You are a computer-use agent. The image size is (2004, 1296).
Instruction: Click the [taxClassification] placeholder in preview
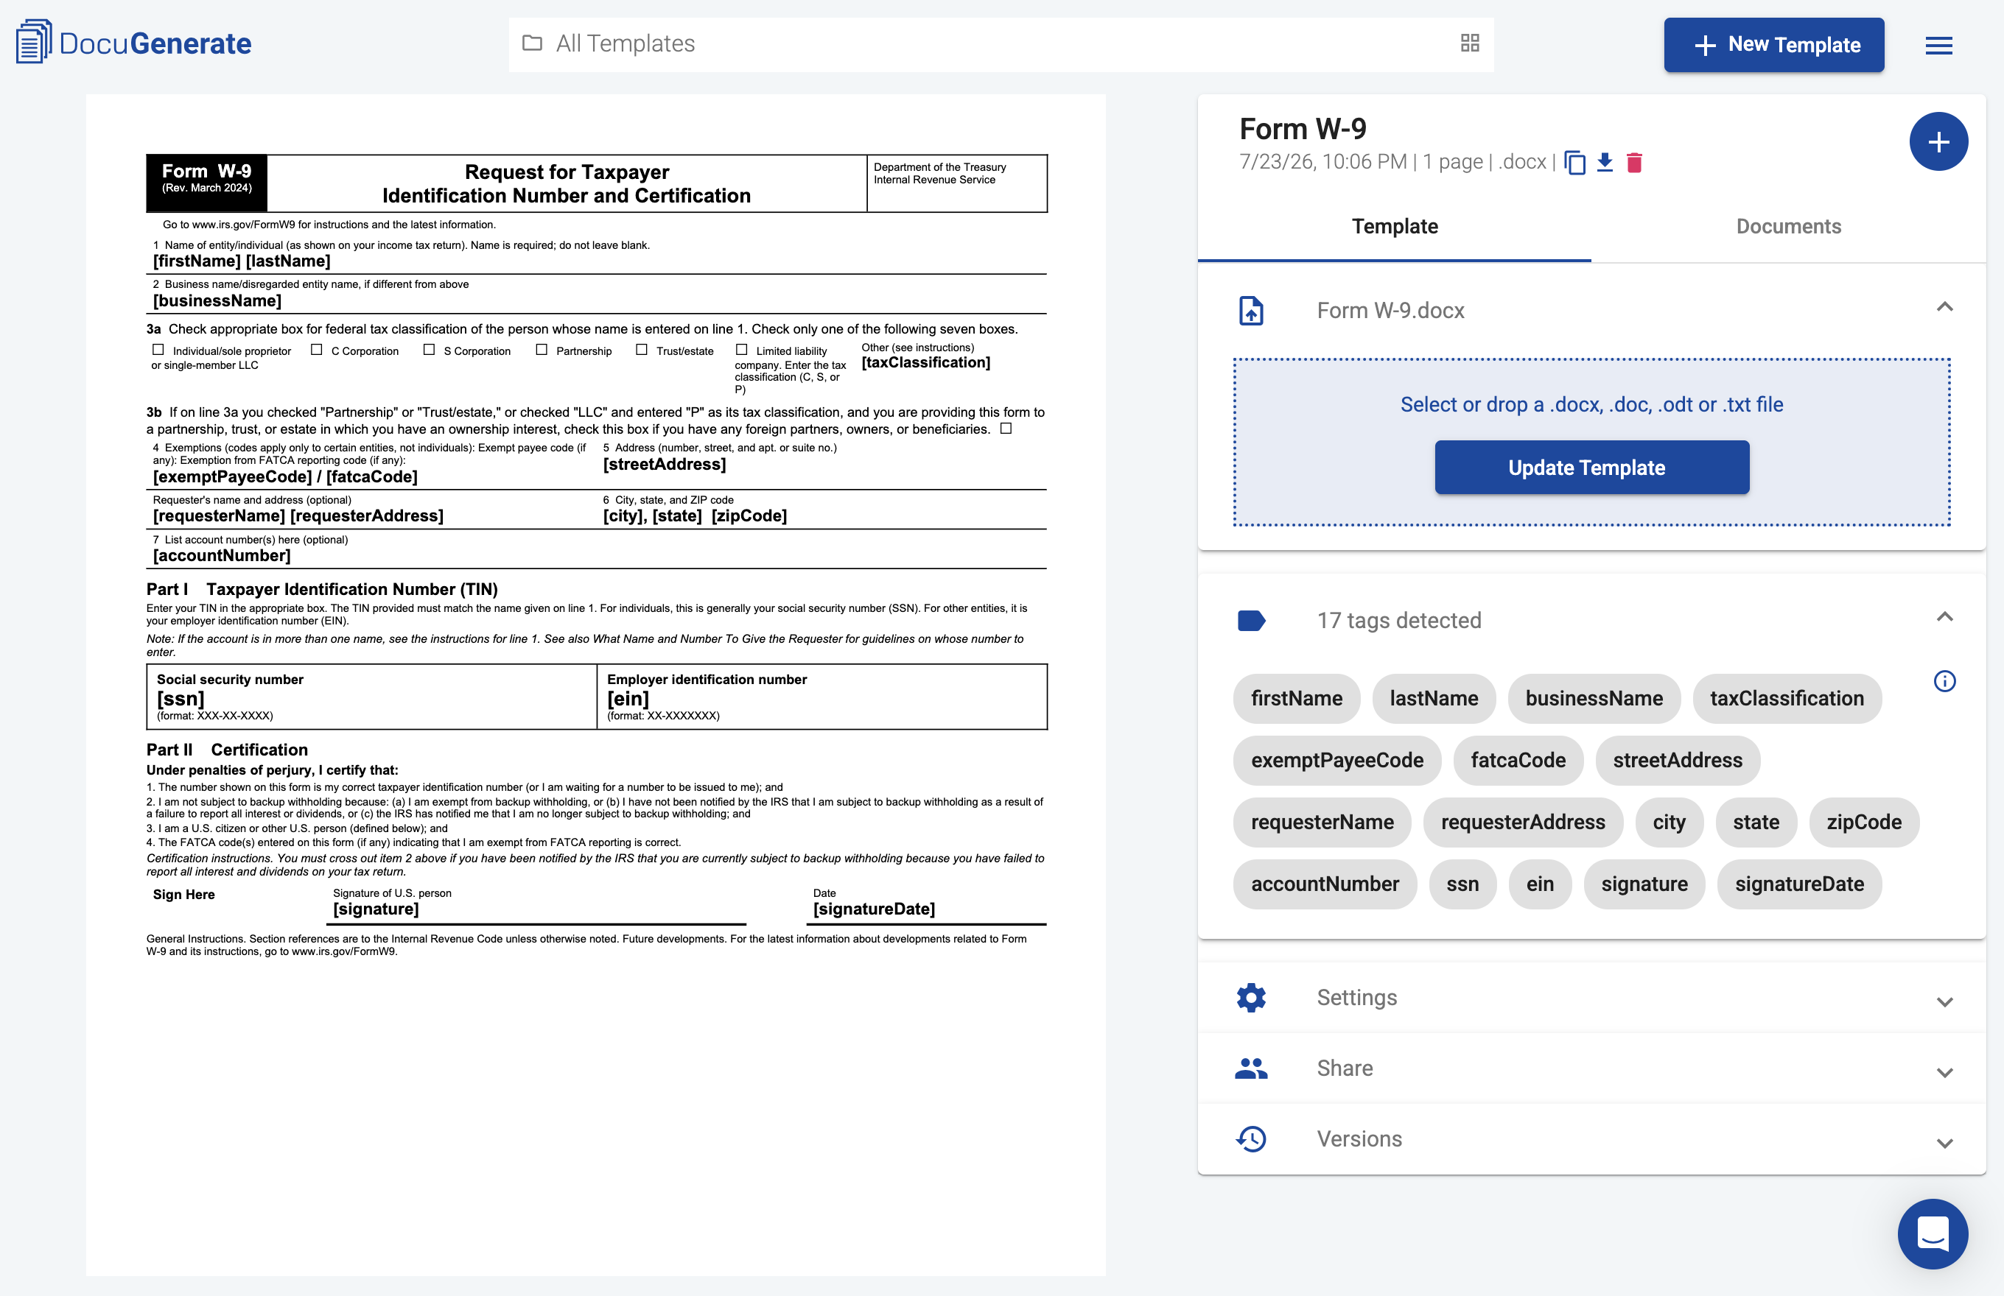[x=925, y=363]
